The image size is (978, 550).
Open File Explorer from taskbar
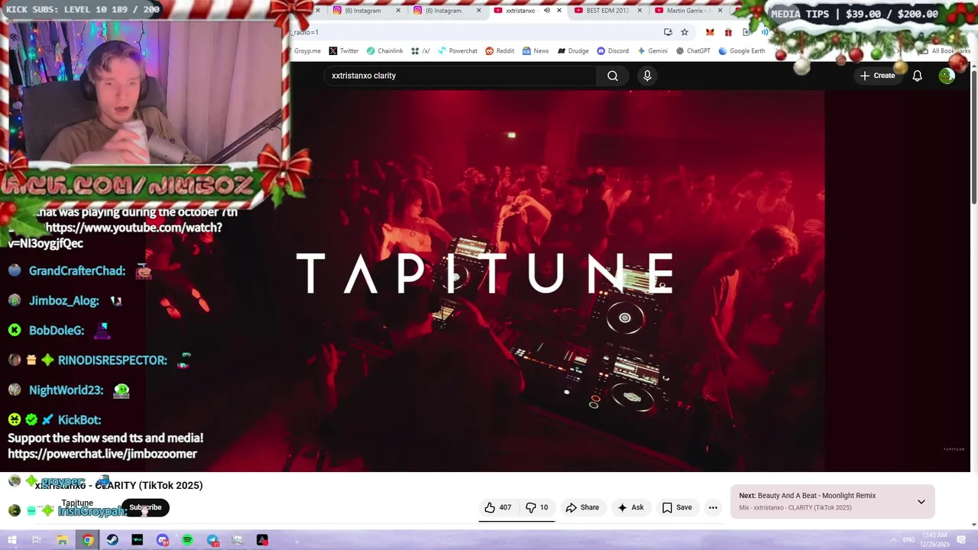tap(62, 540)
